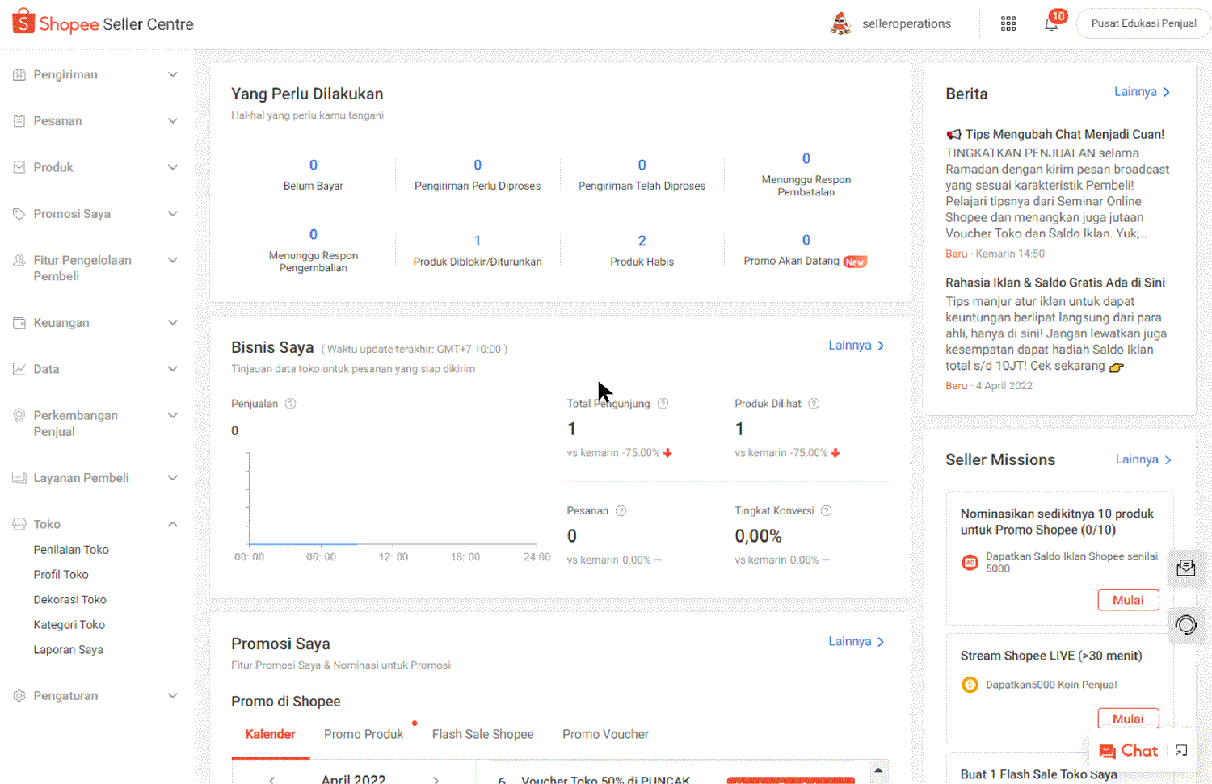The width and height of the screenshot is (1212, 784).
Task: Start the Promo Shopee nomination mission
Action: [x=1128, y=600]
